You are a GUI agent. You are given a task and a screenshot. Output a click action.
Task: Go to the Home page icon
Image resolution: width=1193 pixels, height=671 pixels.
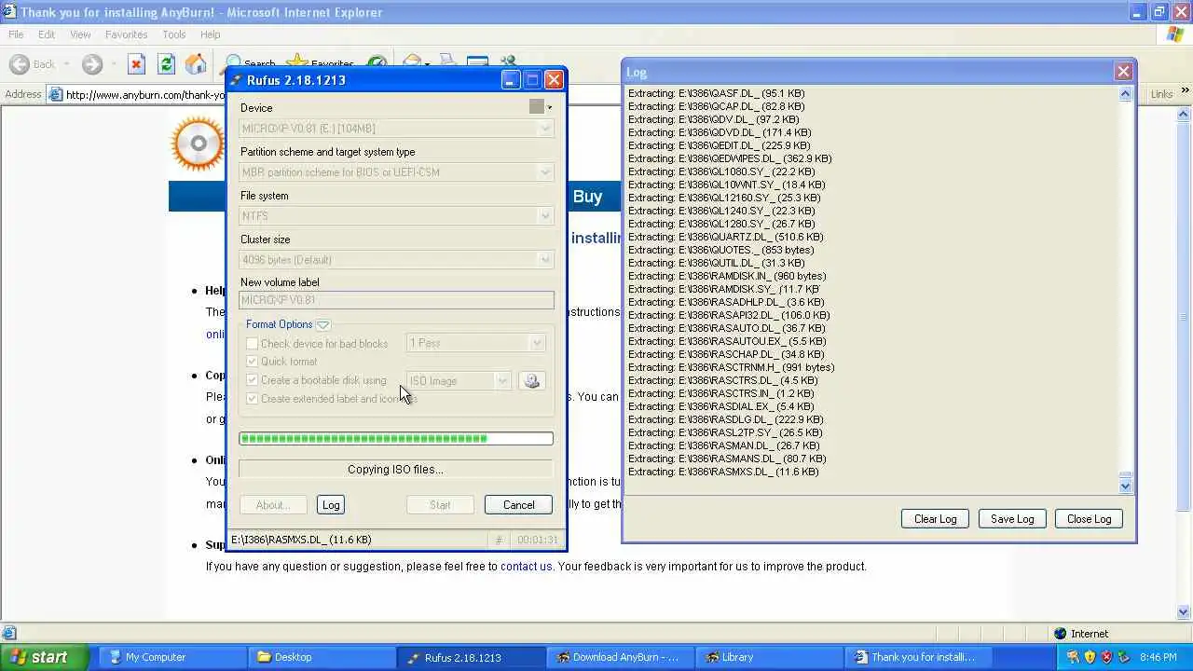point(196,64)
